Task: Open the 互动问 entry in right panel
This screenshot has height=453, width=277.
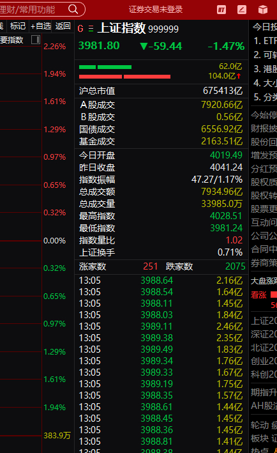Action: 264,222
